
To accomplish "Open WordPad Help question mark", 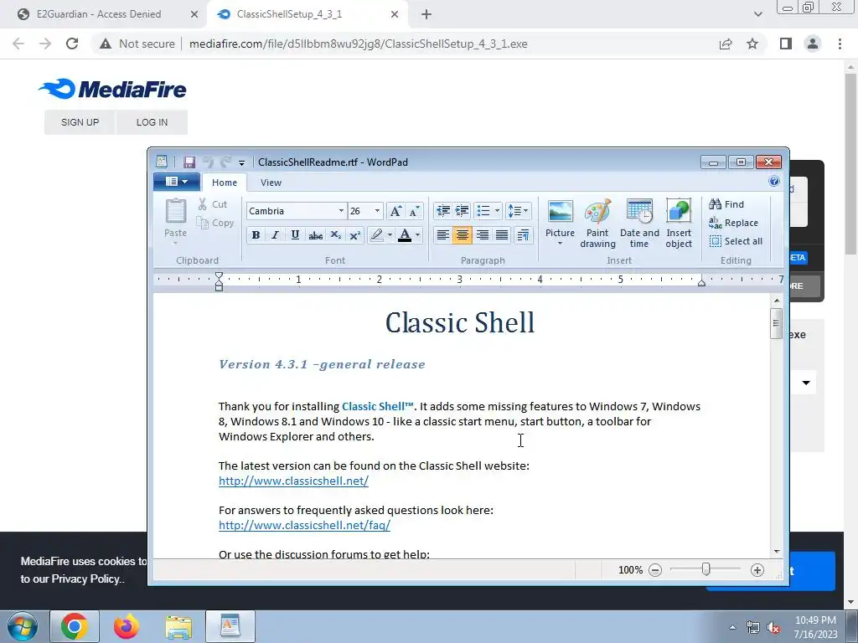I will tap(773, 182).
